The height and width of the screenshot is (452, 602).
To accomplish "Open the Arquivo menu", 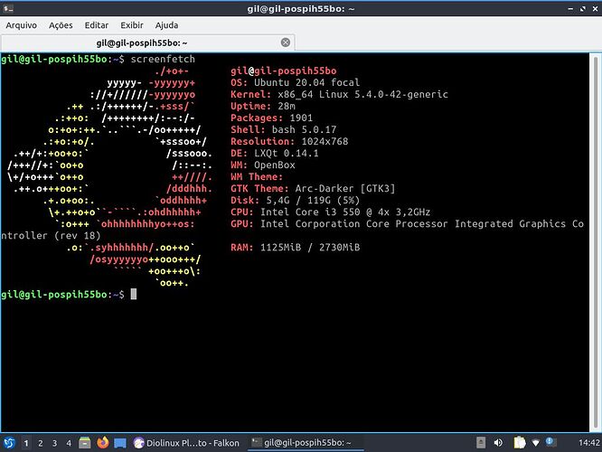I will [x=22, y=25].
